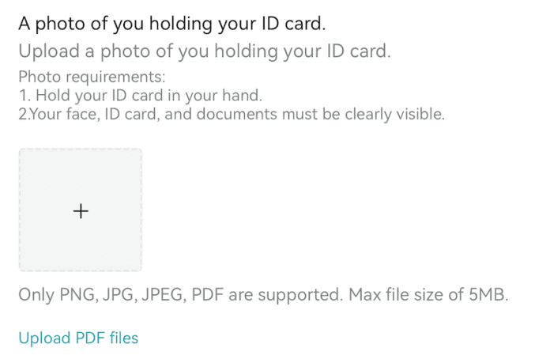Select the dashed photo upload box
The width and height of the screenshot is (550, 363).
click(81, 210)
